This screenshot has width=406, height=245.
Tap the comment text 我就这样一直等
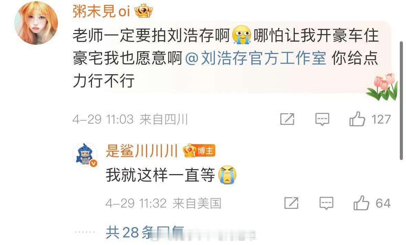click(160, 175)
